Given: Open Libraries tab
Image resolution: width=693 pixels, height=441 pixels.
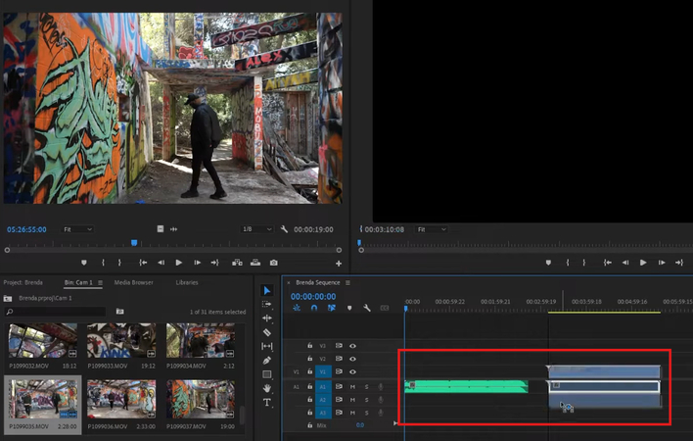Looking at the screenshot, I should [187, 282].
